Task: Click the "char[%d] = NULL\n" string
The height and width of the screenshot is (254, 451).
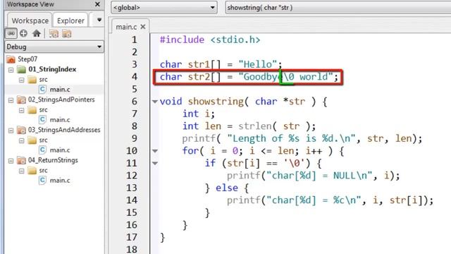Action: pyautogui.click(x=319, y=176)
